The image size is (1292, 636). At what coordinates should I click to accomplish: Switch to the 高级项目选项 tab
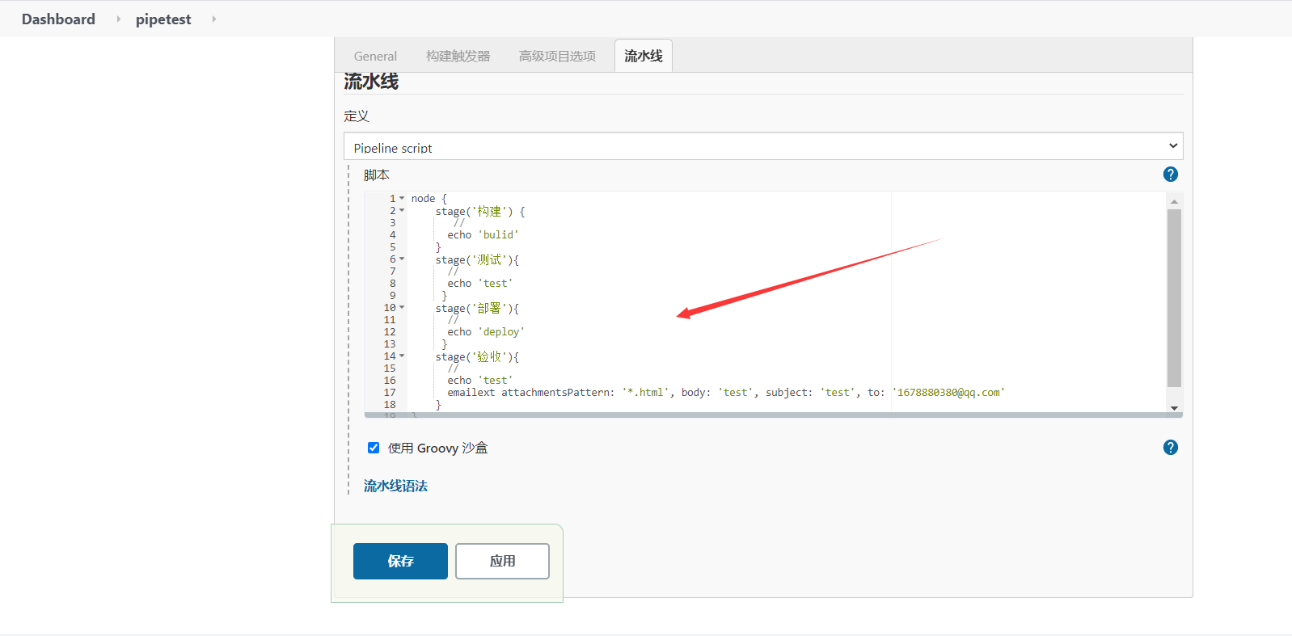click(557, 56)
